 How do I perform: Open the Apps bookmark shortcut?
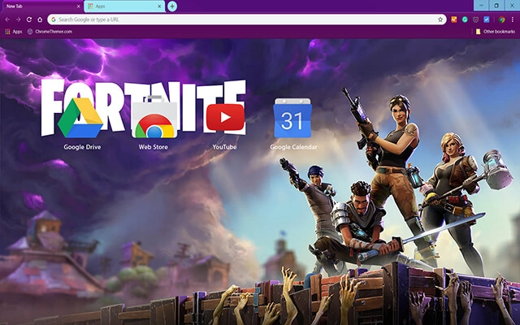14,32
